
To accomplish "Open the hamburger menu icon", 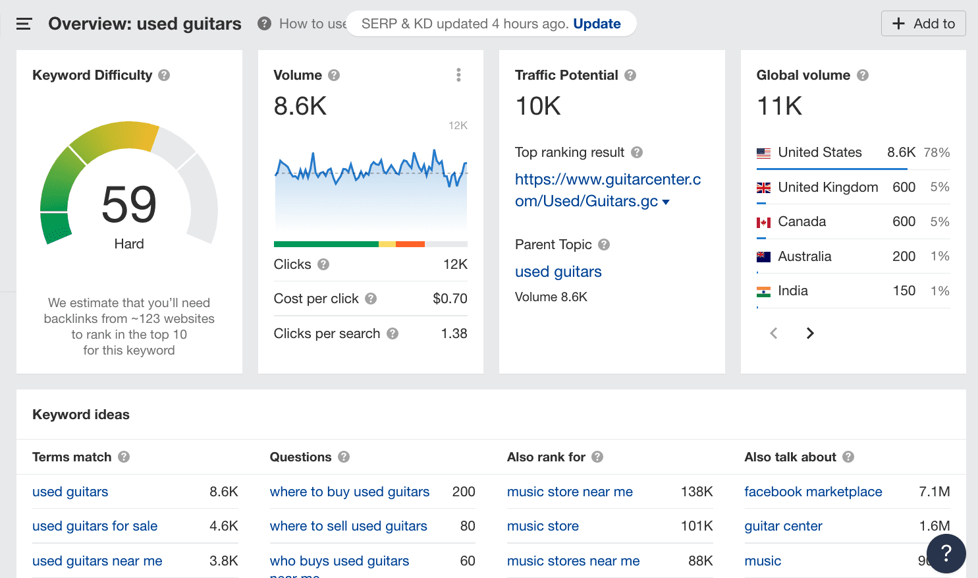I will [x=24, y=24].
